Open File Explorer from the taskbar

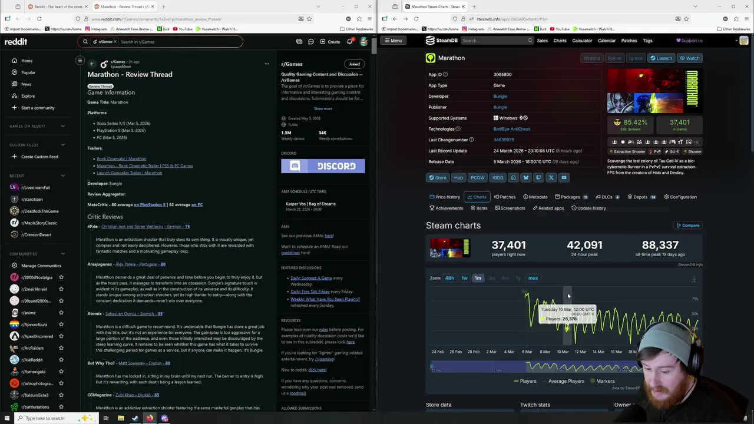(x=120, y=418)
